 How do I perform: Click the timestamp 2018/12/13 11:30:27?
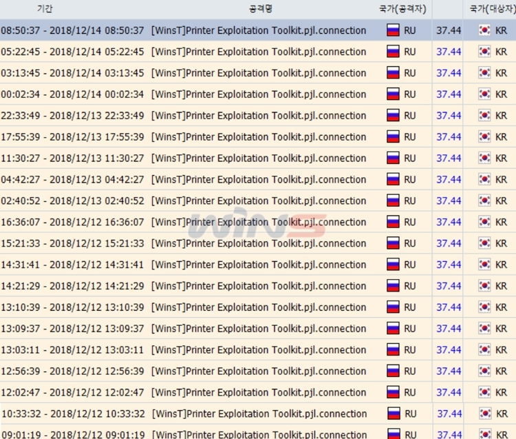pos(97,159)
